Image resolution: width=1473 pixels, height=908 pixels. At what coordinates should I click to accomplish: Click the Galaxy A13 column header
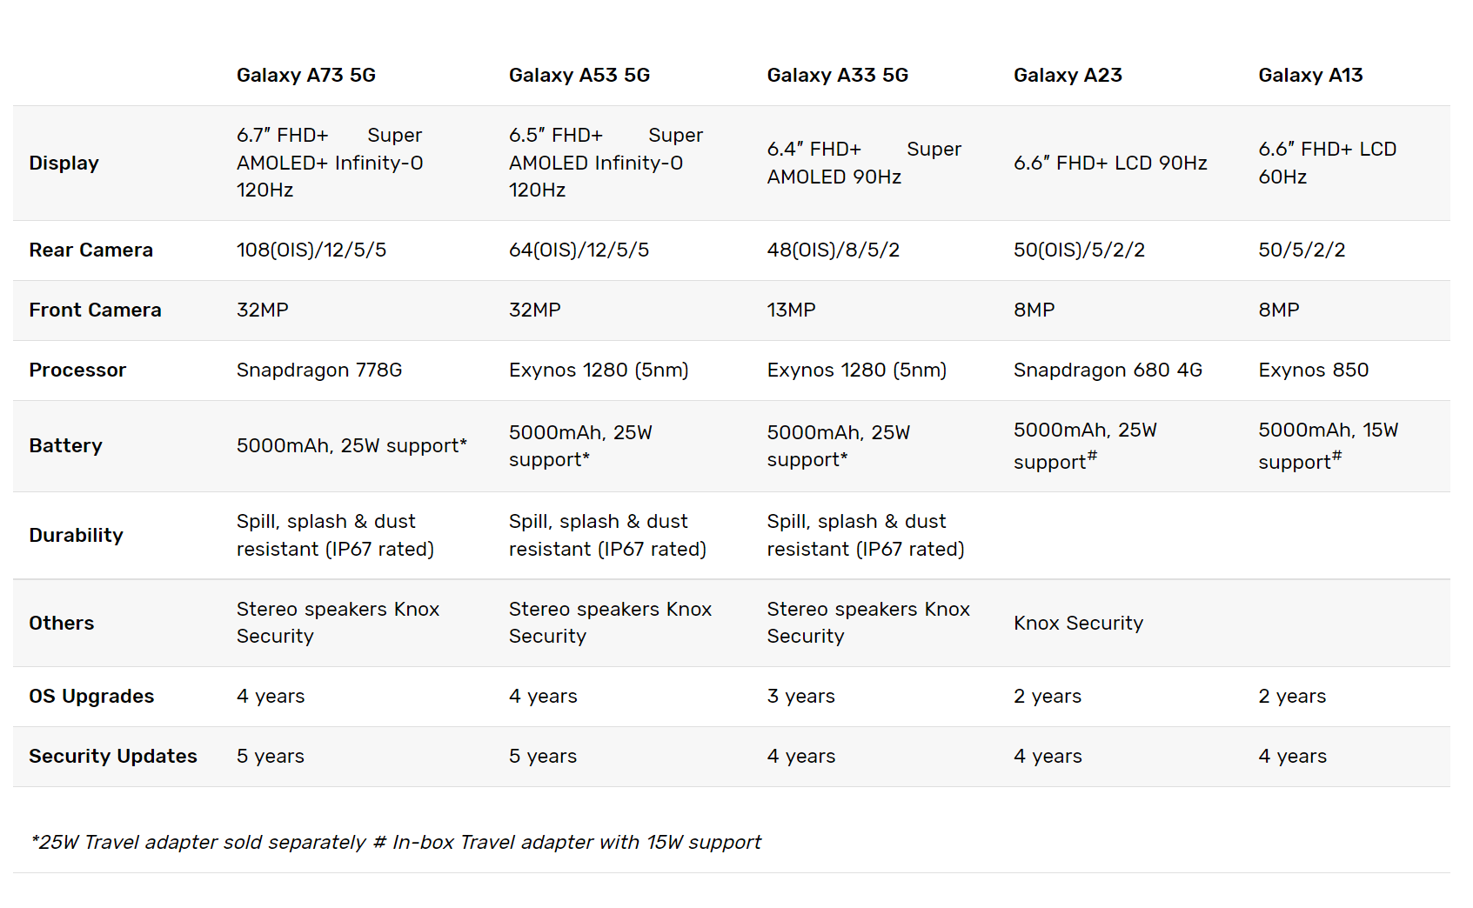1310,76
